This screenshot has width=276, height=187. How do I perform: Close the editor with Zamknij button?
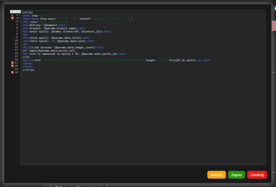coord(257,175)
